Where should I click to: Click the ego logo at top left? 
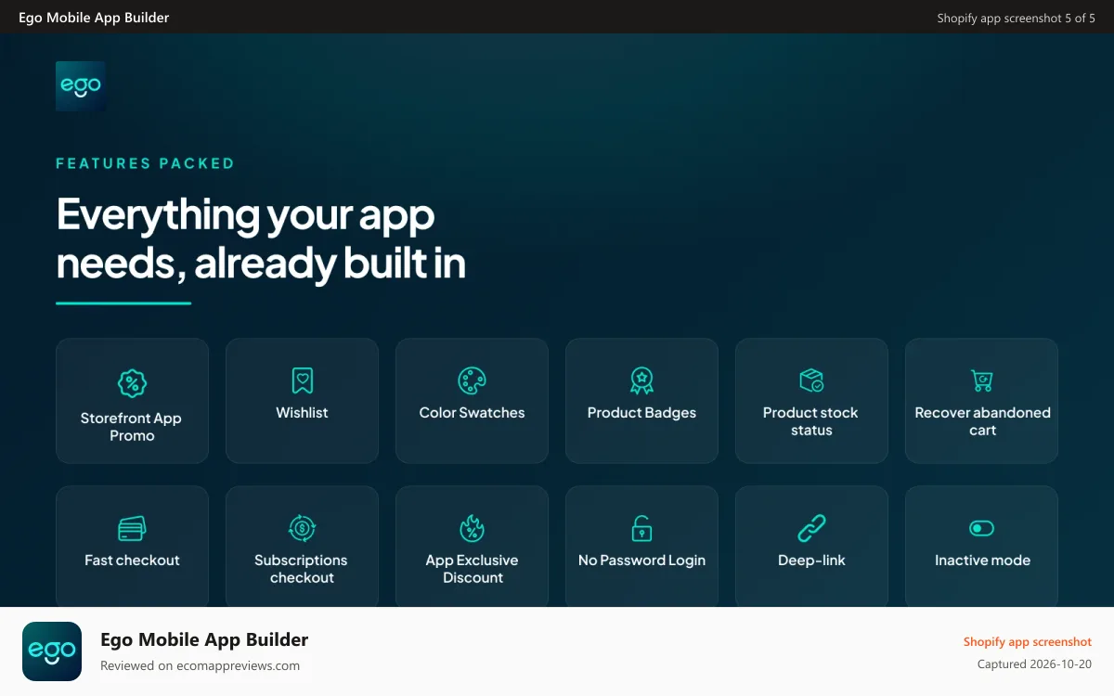click(81, 86)
